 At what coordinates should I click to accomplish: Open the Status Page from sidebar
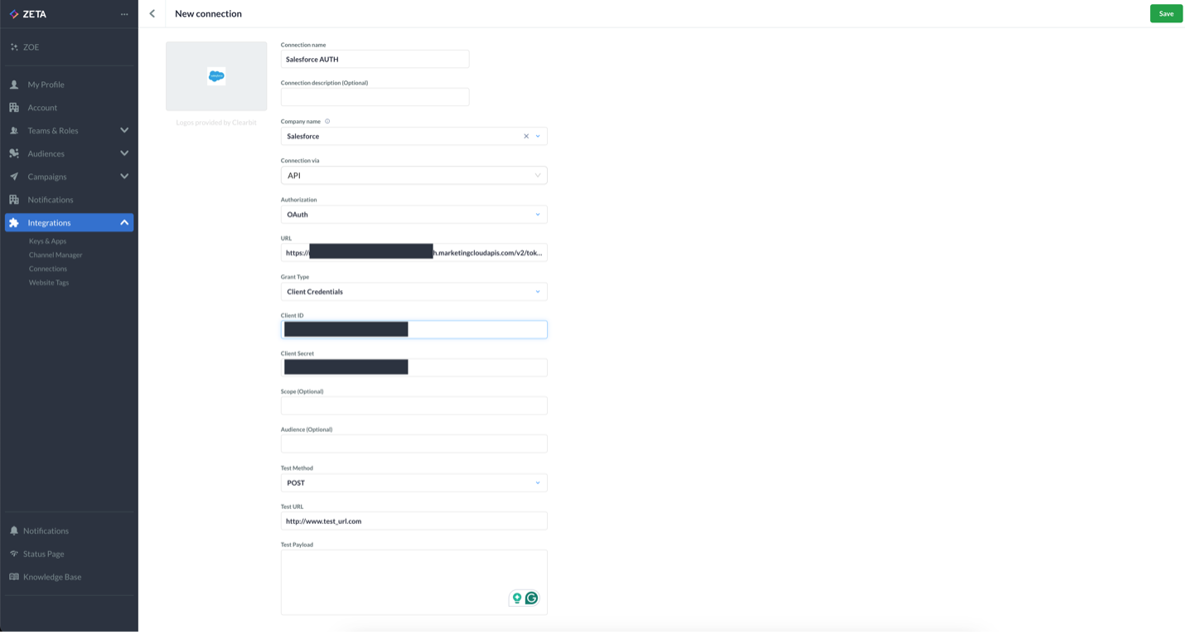point(43,554)
